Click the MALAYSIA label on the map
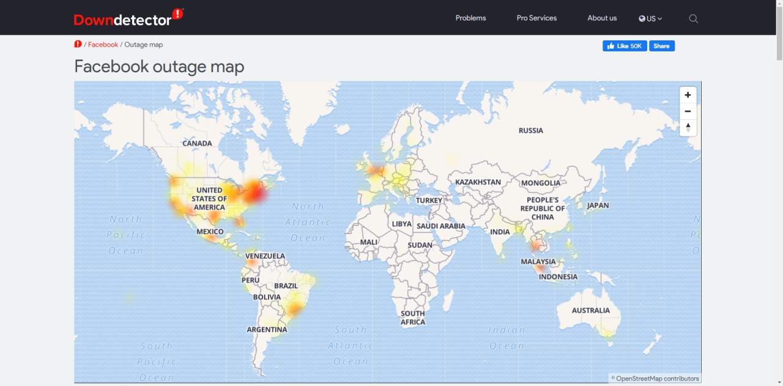Screen dimensions: 783x386 538,262
